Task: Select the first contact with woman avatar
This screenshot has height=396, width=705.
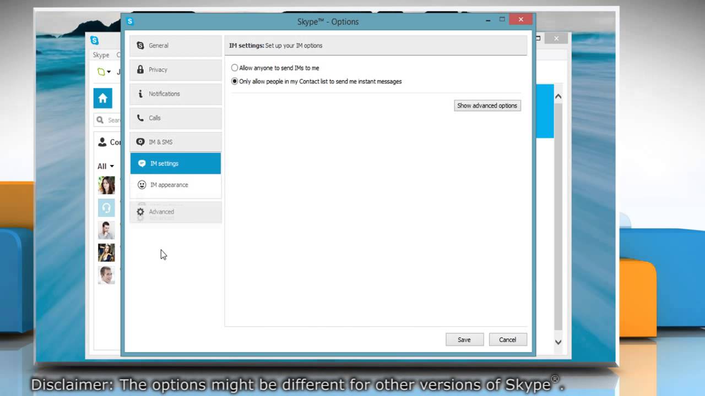Action: click(106, 185)
